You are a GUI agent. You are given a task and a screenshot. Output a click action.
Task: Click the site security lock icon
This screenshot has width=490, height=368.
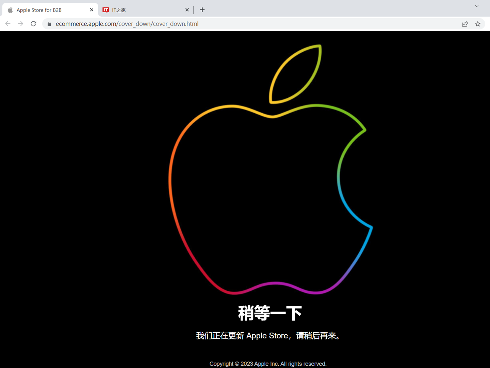(49, 23)
